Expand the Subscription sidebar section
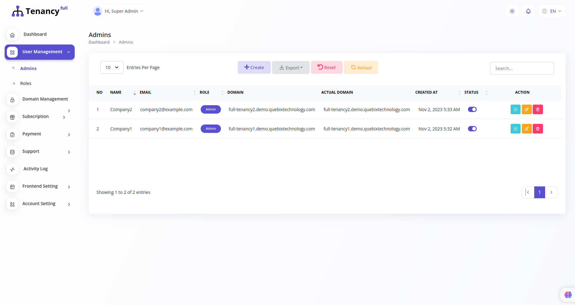 pos(35,116)
